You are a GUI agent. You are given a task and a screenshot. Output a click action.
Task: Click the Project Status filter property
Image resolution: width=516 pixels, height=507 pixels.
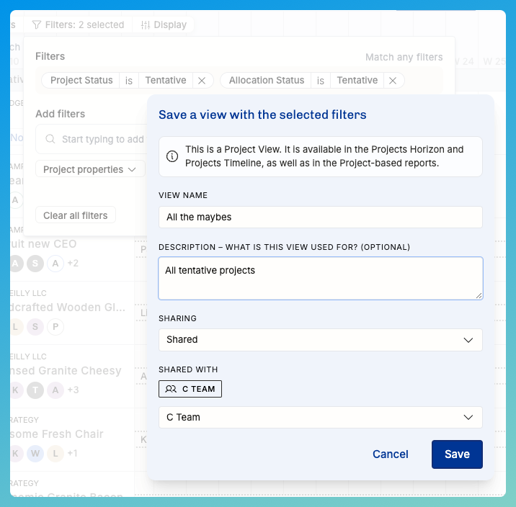[x=81, y=81]
